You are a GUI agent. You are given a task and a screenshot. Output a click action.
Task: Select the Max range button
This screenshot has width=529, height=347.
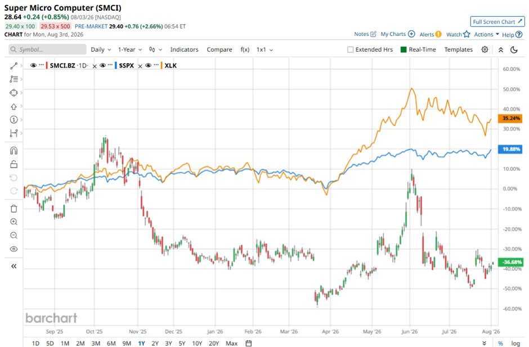tap(231, 343)
